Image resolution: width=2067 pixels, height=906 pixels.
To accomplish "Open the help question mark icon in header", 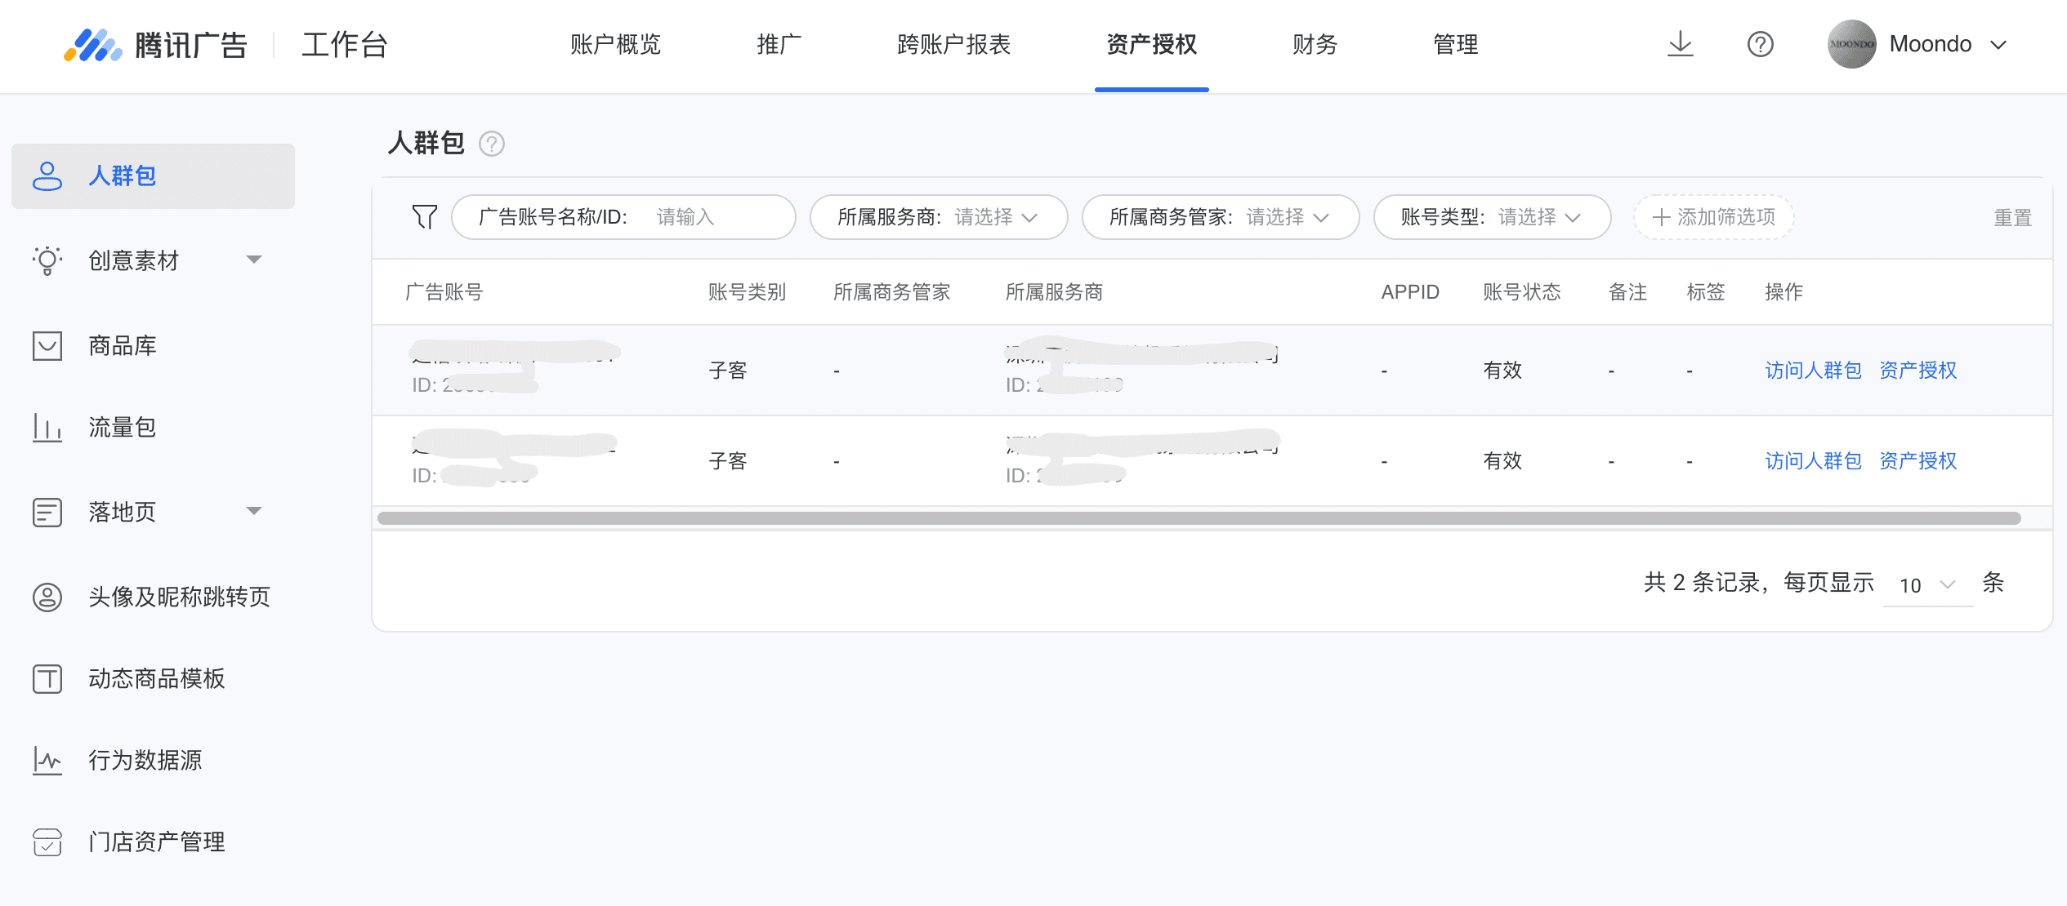I will point(1760,44).
